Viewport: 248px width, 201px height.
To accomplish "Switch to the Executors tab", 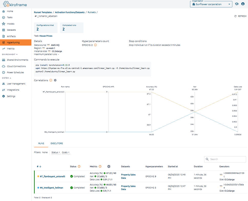I will (x=57, y=143).
